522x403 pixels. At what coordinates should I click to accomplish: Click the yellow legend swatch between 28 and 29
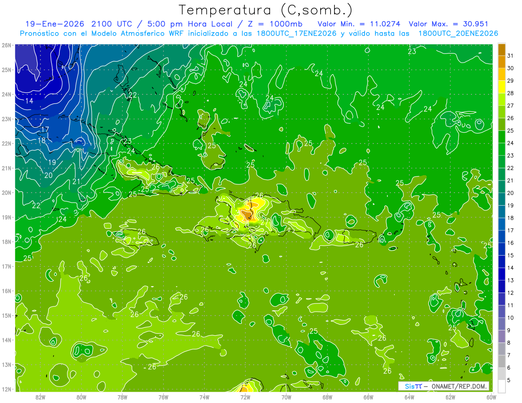502,87
